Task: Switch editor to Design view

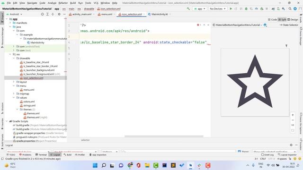Action: [x=293, y=20]
